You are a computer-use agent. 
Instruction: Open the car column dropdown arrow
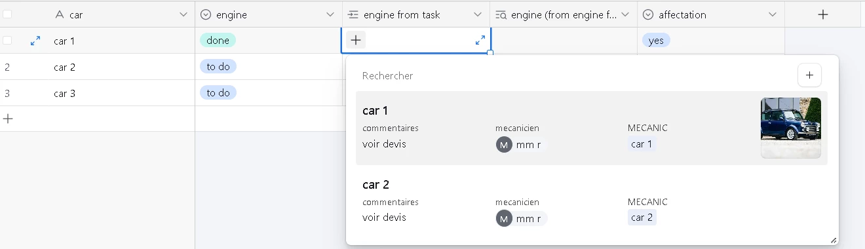(x=183, y=14)
